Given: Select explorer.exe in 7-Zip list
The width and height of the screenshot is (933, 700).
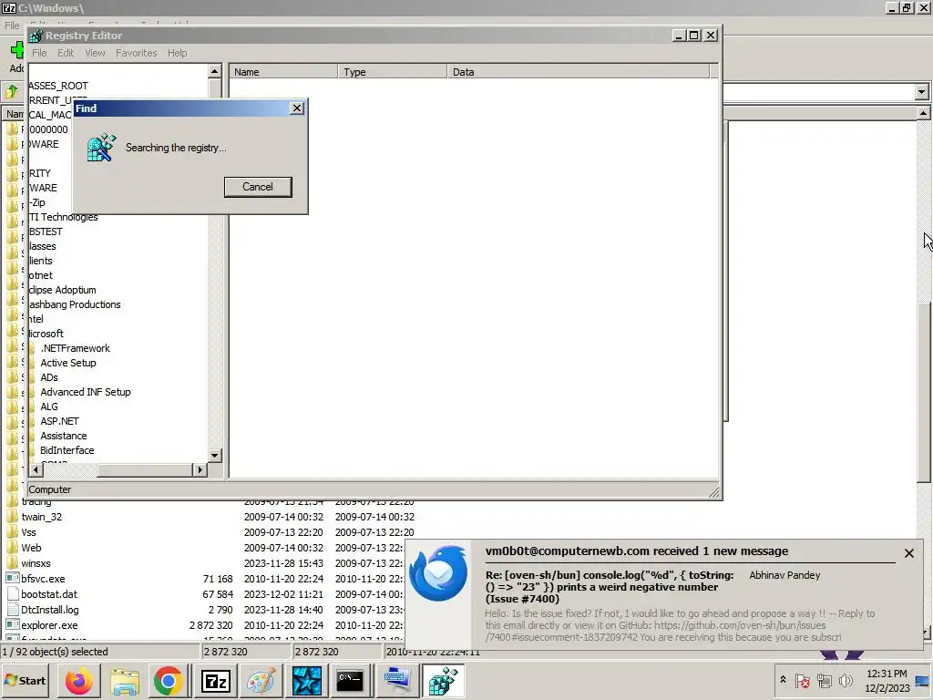Looking at the screenshot, I should point(49,625).
